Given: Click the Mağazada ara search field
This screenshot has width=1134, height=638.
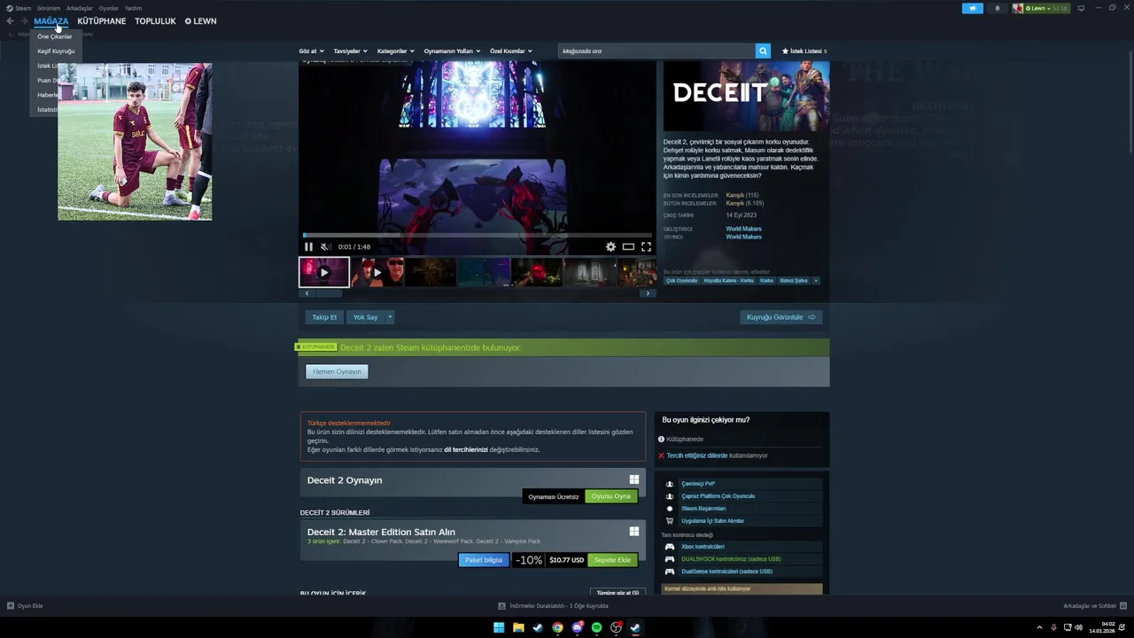Looking at the screenshot, I should coord(656,51).
